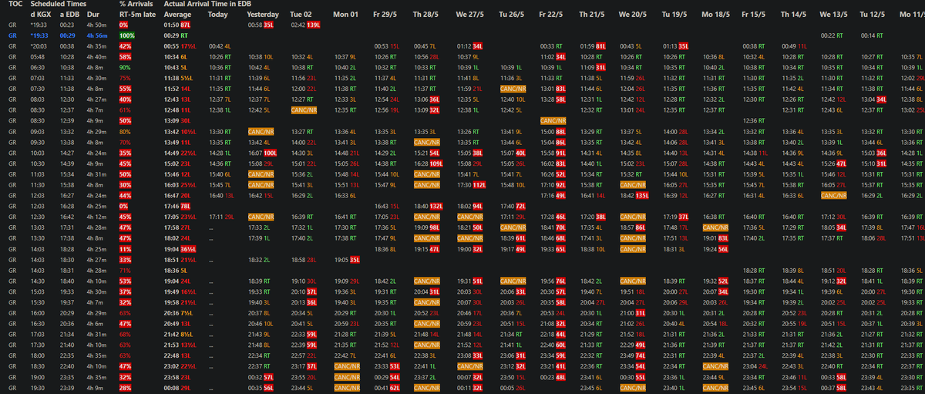Screen dimensions: 925x394
Task: Click the '12:36 RT' cell under Fr 15/5
Action: tap(753, 122)
